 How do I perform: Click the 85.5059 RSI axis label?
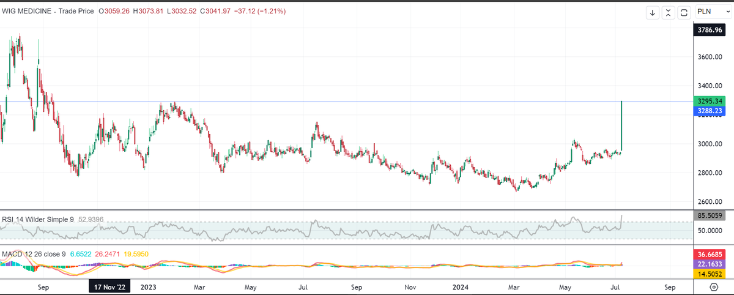click(710, 215)
